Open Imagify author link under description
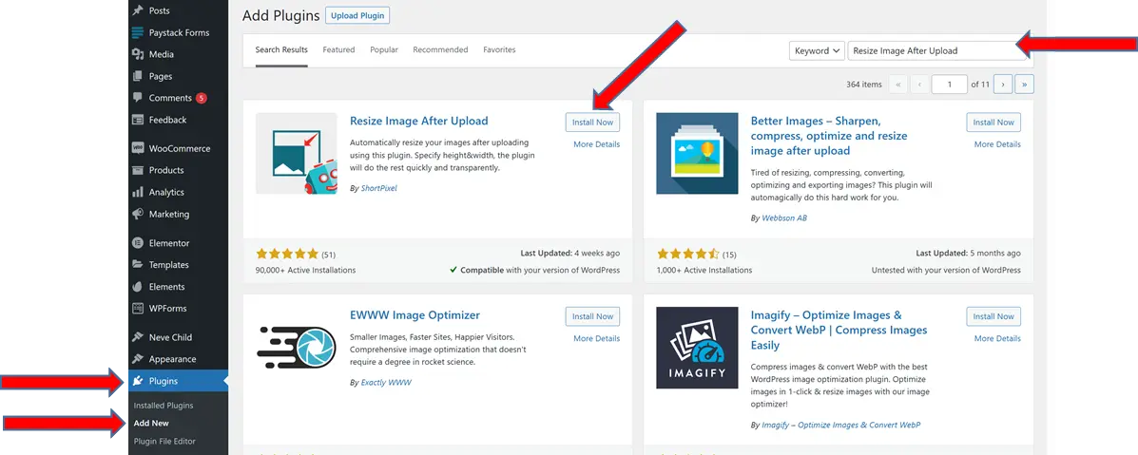Viewport: 1138px width, 455px height. click(841, 425)
